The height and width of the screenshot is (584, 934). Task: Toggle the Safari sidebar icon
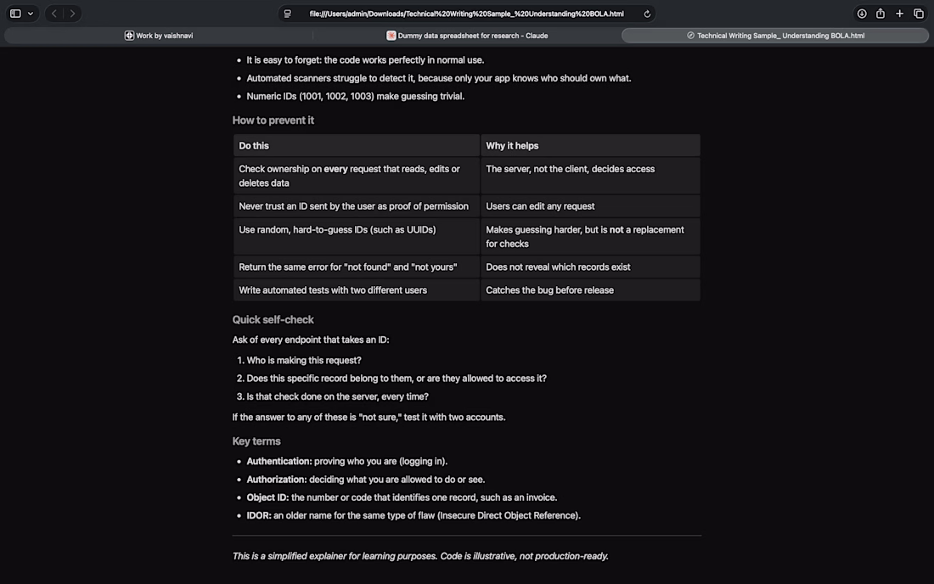(15, 14)
